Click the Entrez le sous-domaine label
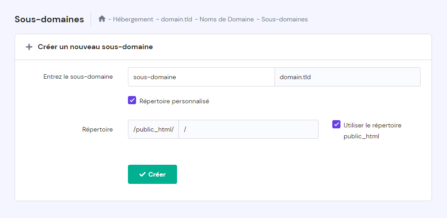 pos(78,77)
